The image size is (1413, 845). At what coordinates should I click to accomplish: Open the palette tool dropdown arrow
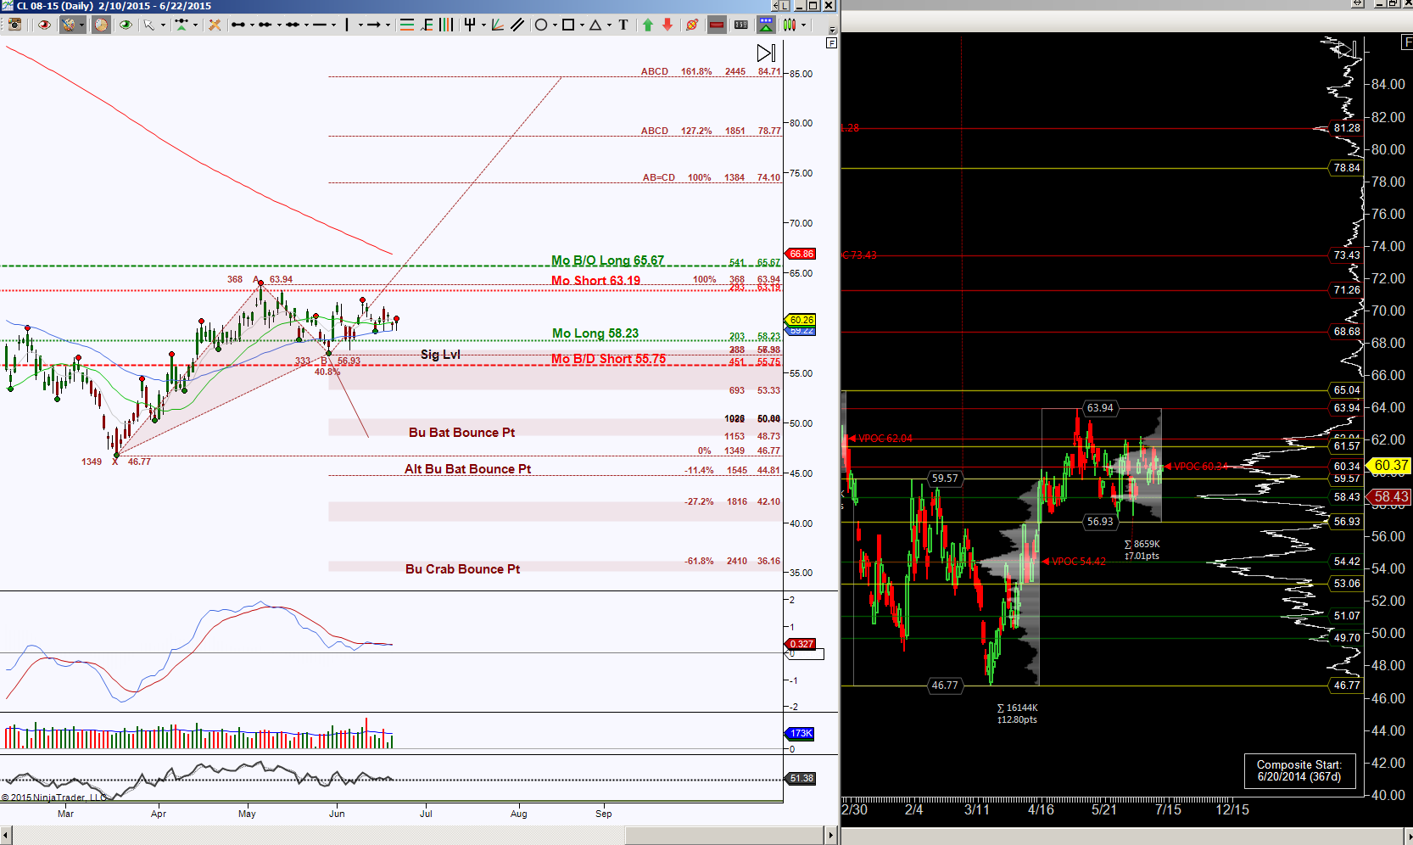pos(81,25)
